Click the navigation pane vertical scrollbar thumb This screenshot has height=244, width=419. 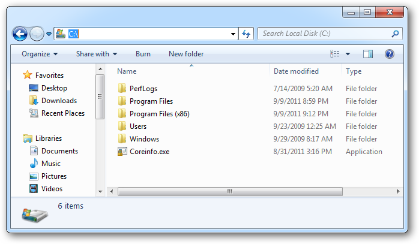click(x=100, y=97)
